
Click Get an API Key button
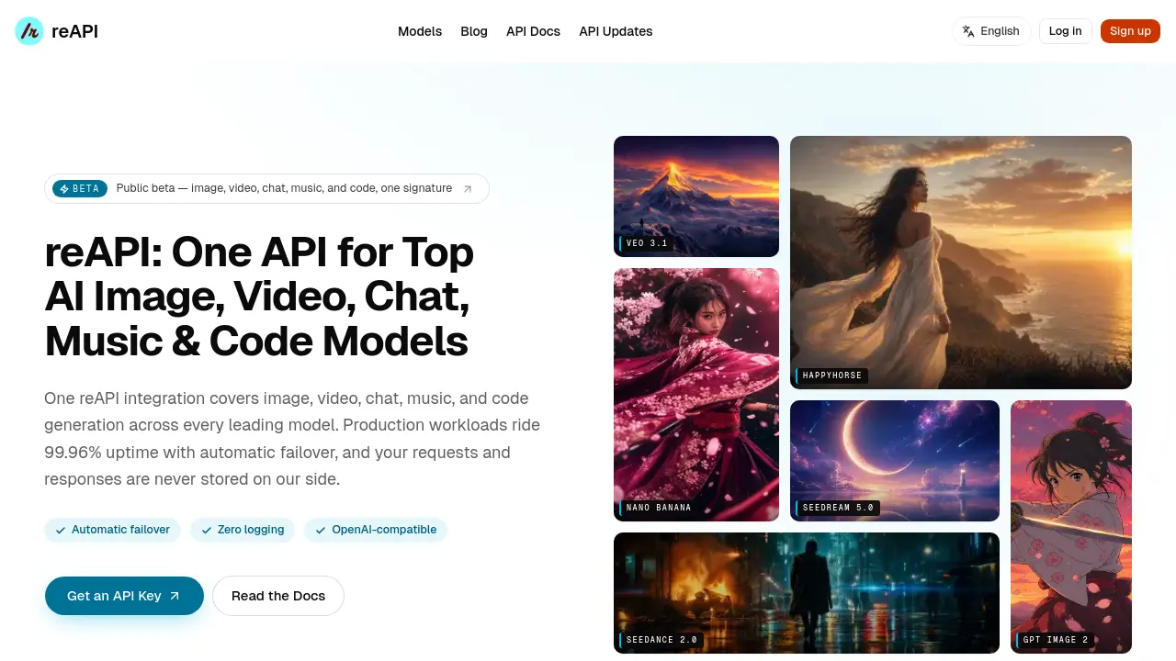pyautogui.click(x=124, y=596)
